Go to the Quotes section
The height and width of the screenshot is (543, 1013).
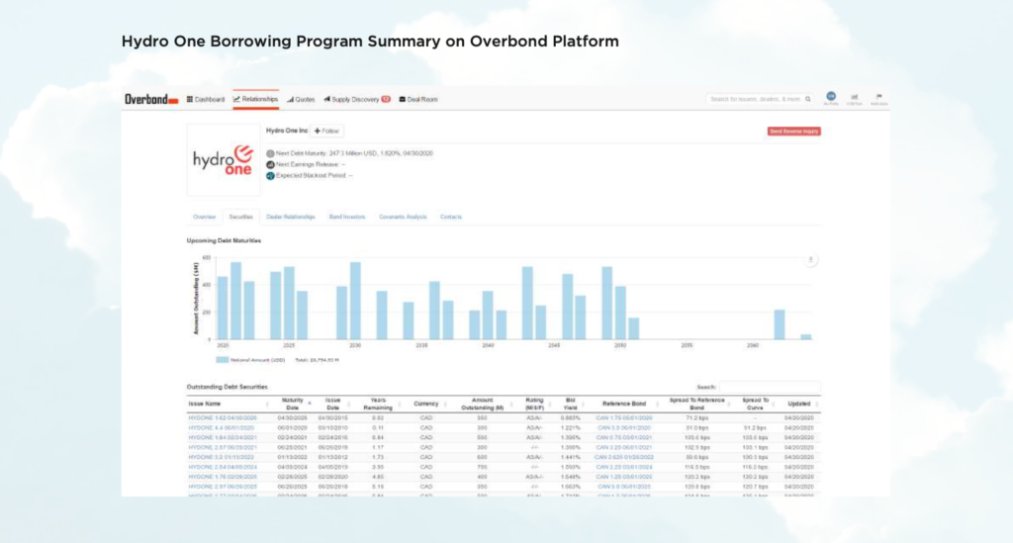click(301, 100)
